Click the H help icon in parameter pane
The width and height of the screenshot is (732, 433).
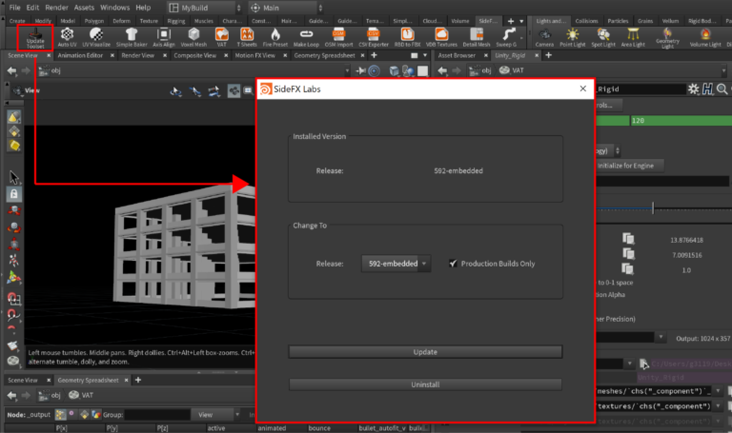click(708, 89)
